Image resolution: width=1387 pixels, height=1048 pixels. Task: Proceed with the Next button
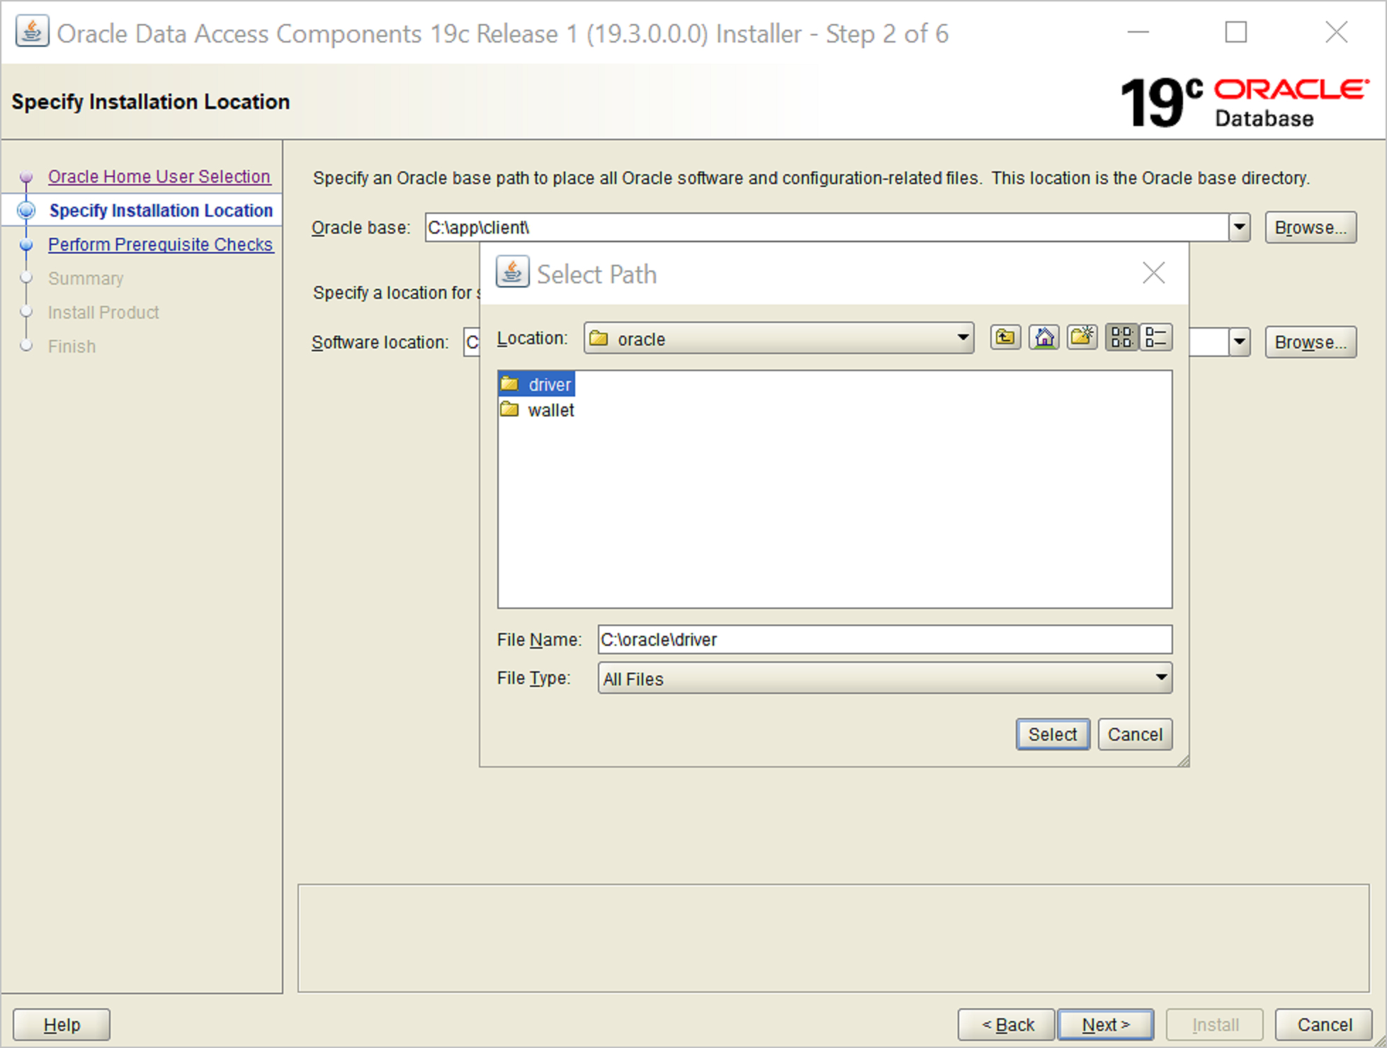1106,1024
